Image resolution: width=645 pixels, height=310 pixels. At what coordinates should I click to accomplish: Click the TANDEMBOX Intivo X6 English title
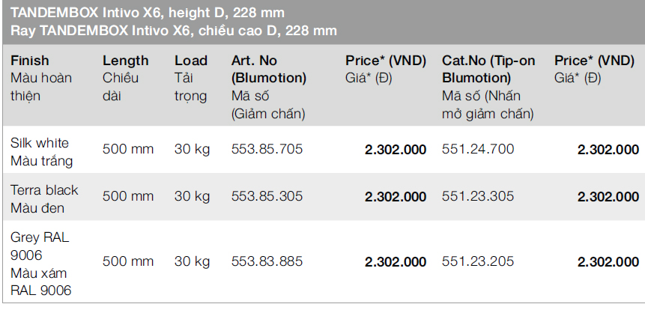point(148,13)
